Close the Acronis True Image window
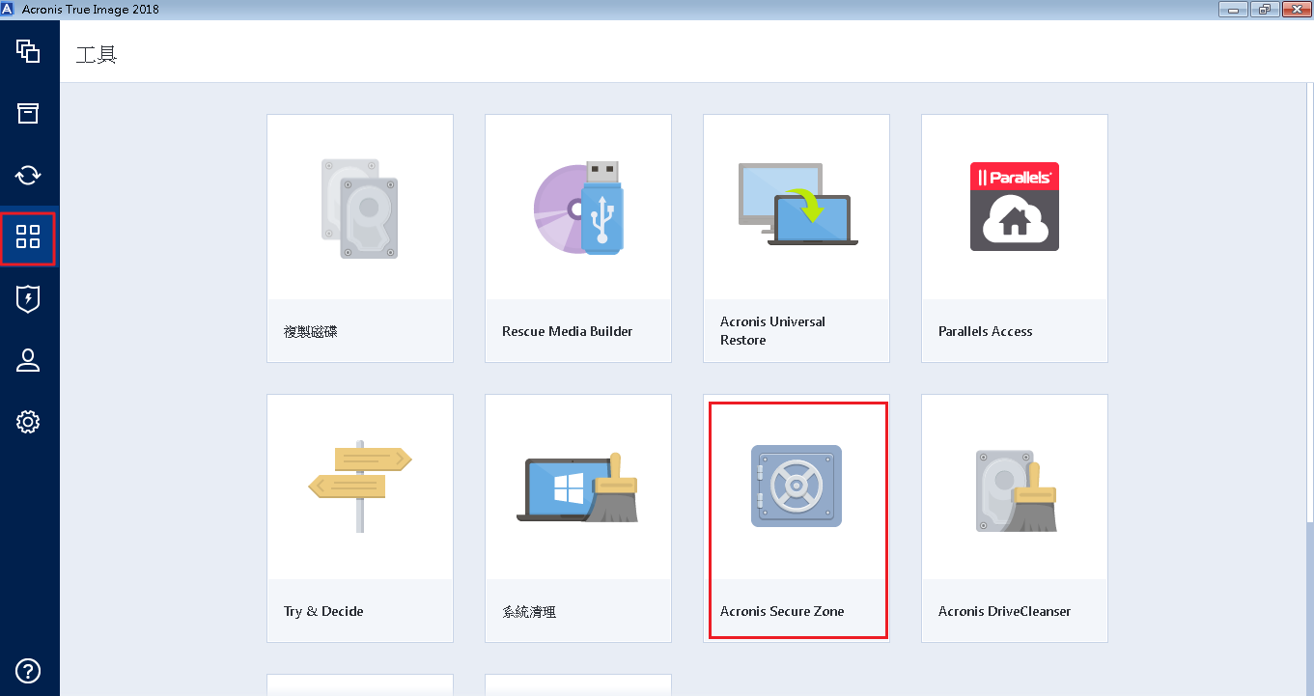The image size is (1314, 696). click(1295, 9)
